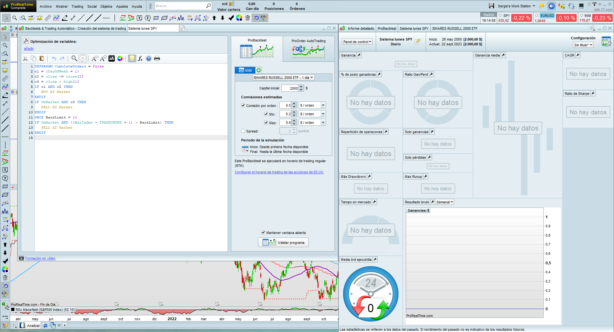Uncheck the Min commission checkbox

click(x=266, y=114)
